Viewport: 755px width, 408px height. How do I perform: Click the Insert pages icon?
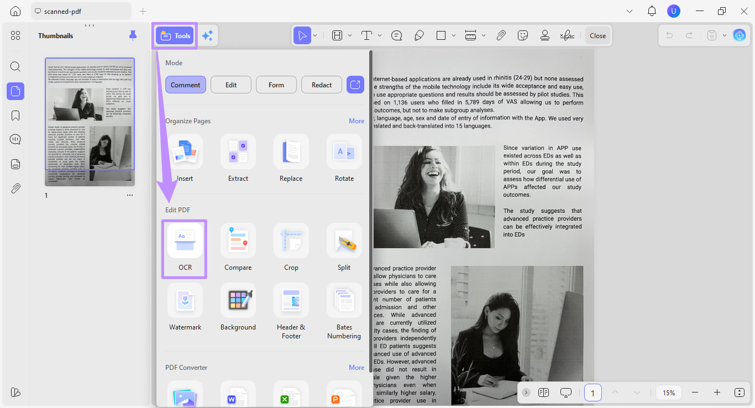(x=185, y=151)
